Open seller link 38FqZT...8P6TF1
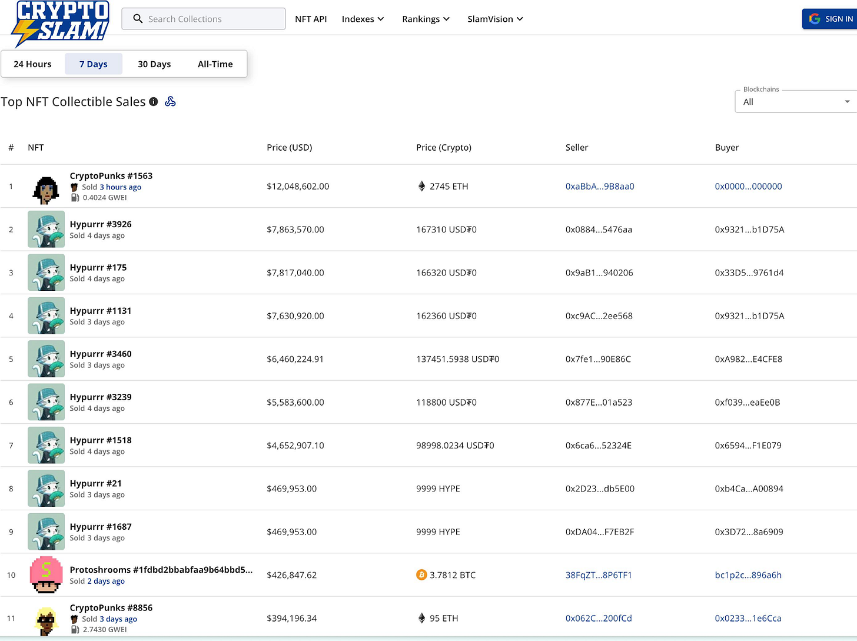857x641 pixels. tap(599, 575)
